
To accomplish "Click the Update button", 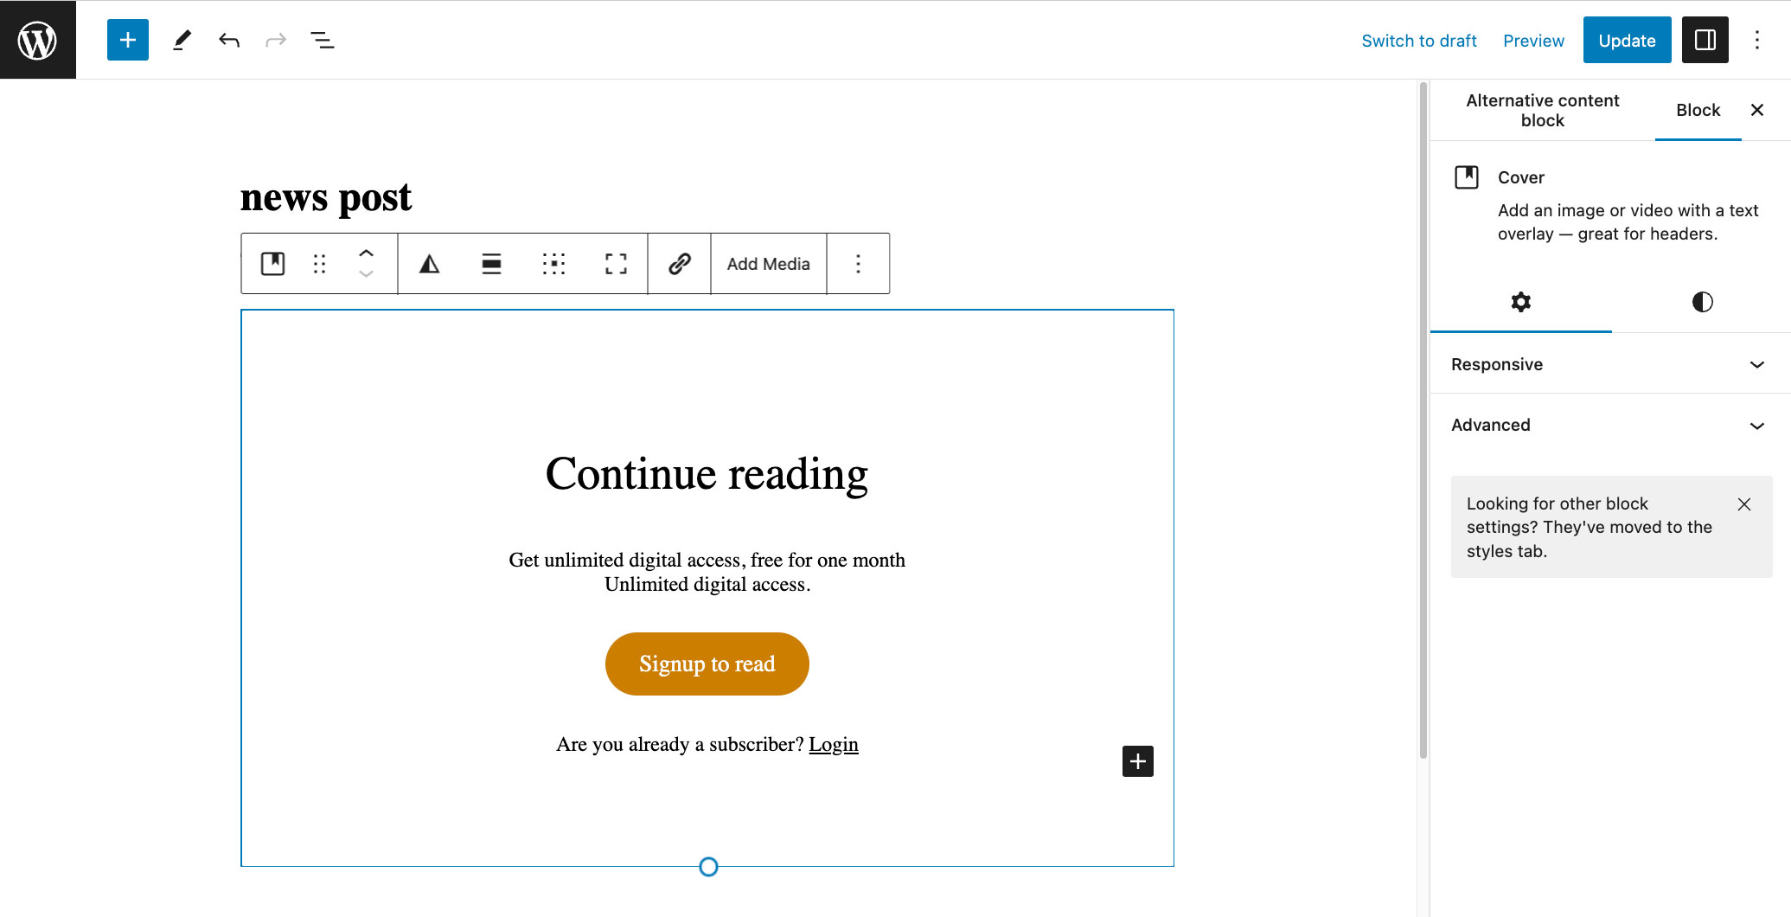I will 1626,40.
